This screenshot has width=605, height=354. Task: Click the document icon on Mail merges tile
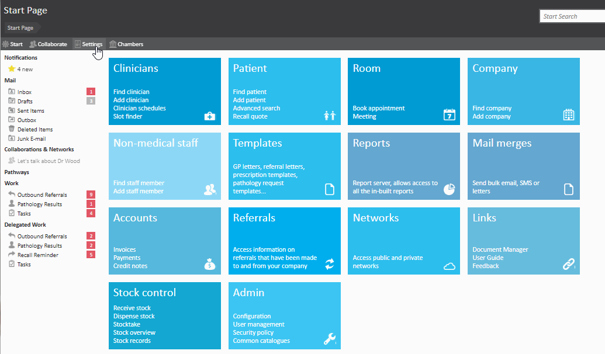(x=569, y=189)
